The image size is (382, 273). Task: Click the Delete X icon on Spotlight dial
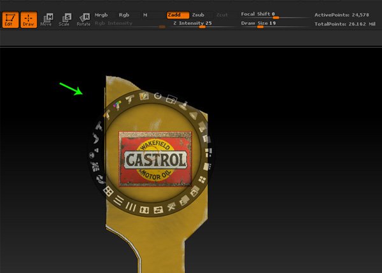(171, 207)
